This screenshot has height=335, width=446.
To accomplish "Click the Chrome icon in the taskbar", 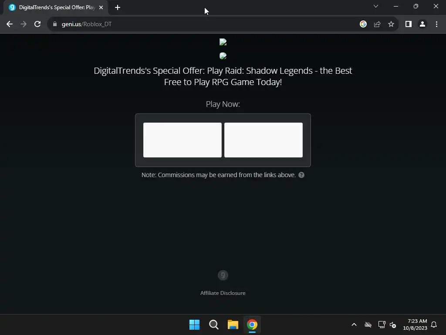I will pyautogui.click(x=252, y=325).
